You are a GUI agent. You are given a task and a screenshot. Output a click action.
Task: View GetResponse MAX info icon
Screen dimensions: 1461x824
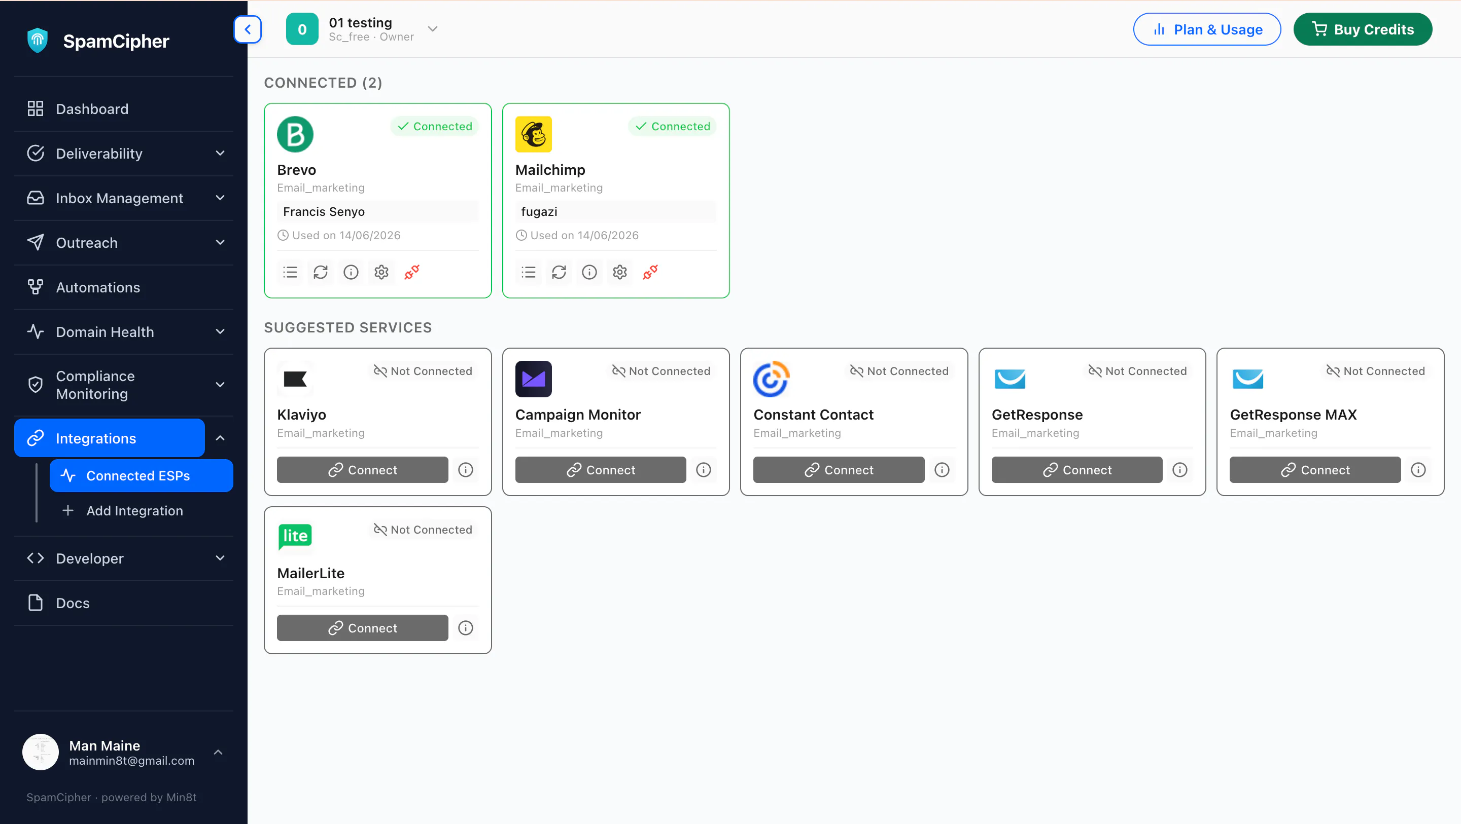tap(1418, 470)
